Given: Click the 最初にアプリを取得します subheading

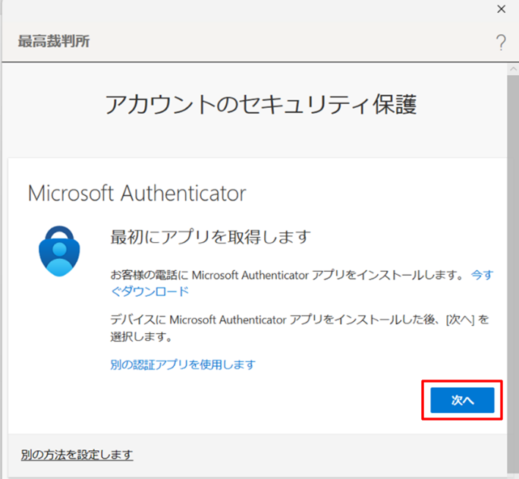Looking at the screenshot, I should click(x=210, y=237).
